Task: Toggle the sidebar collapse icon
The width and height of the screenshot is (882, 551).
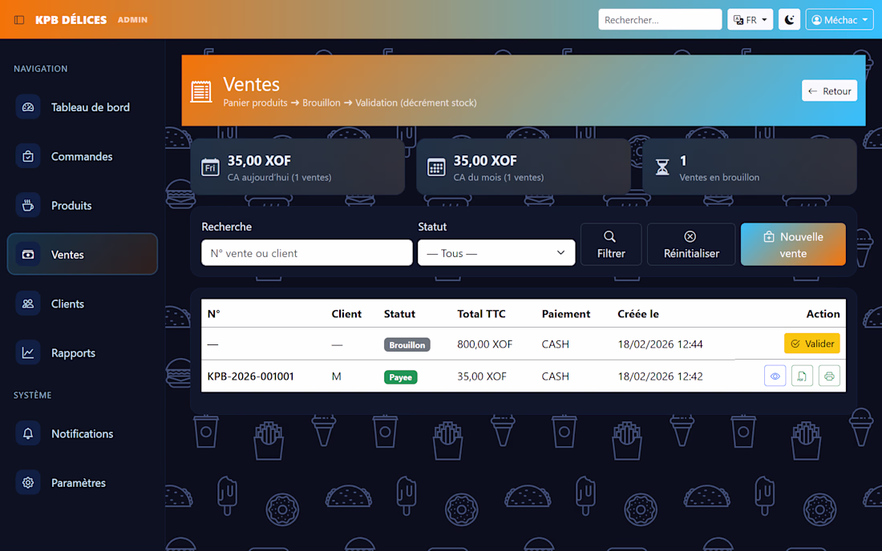Action: coord(19,20)
